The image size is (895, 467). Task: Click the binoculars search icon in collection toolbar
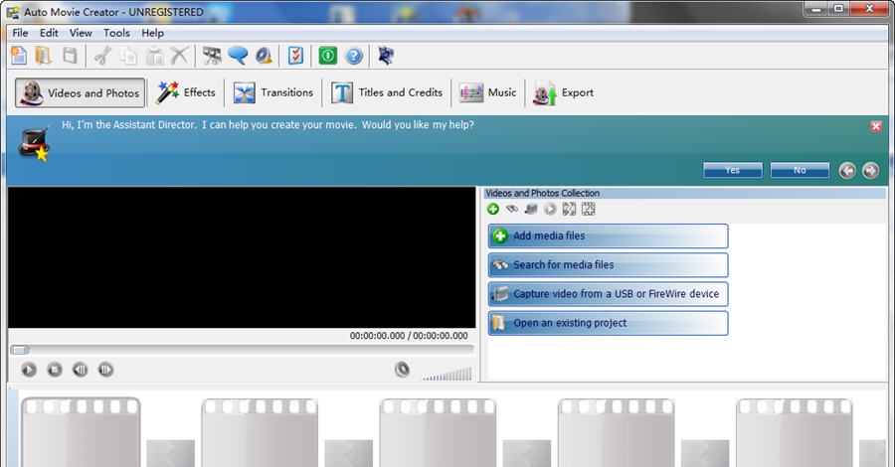coord(512,210)
